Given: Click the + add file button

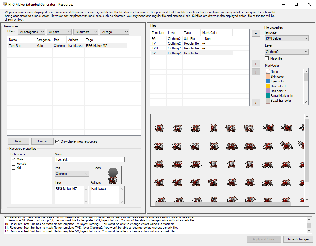Looking at the screenshot, I should pyautogui.click(x=255, y=33).
